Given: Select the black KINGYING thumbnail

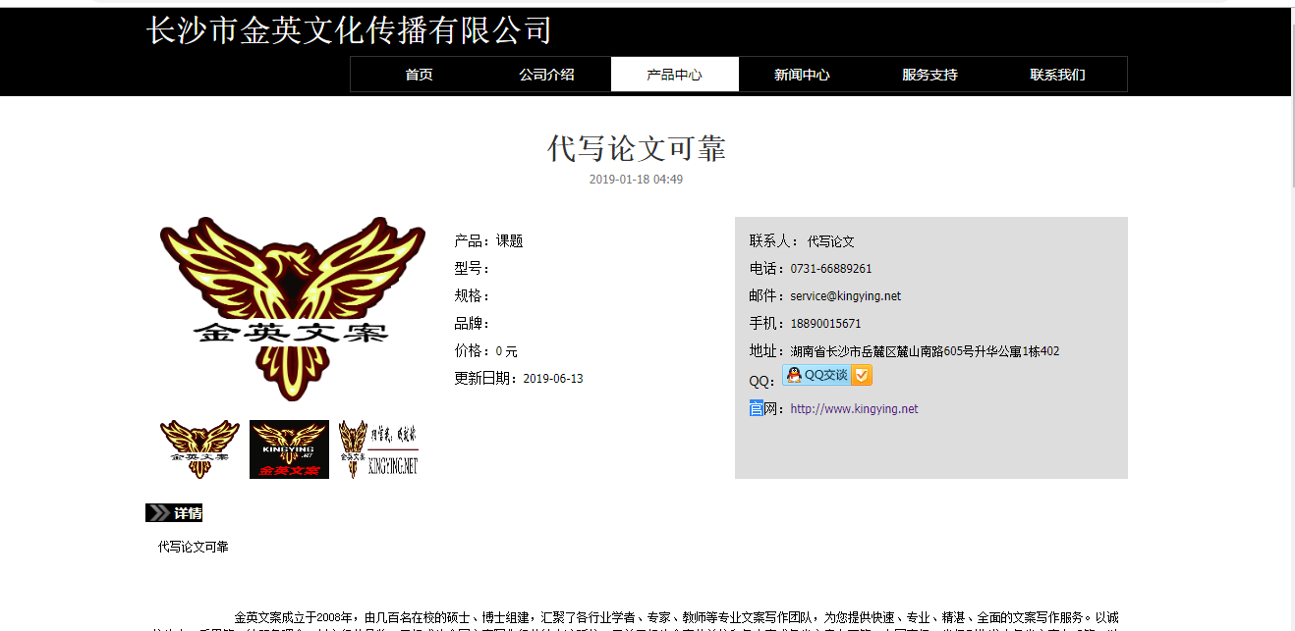Looking at the screenshot, I should pos(289,449).
